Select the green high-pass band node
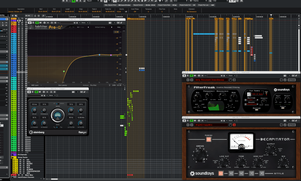 (x=64, y=71)
